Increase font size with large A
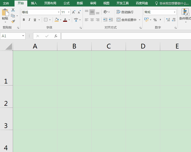 (74, 12)
